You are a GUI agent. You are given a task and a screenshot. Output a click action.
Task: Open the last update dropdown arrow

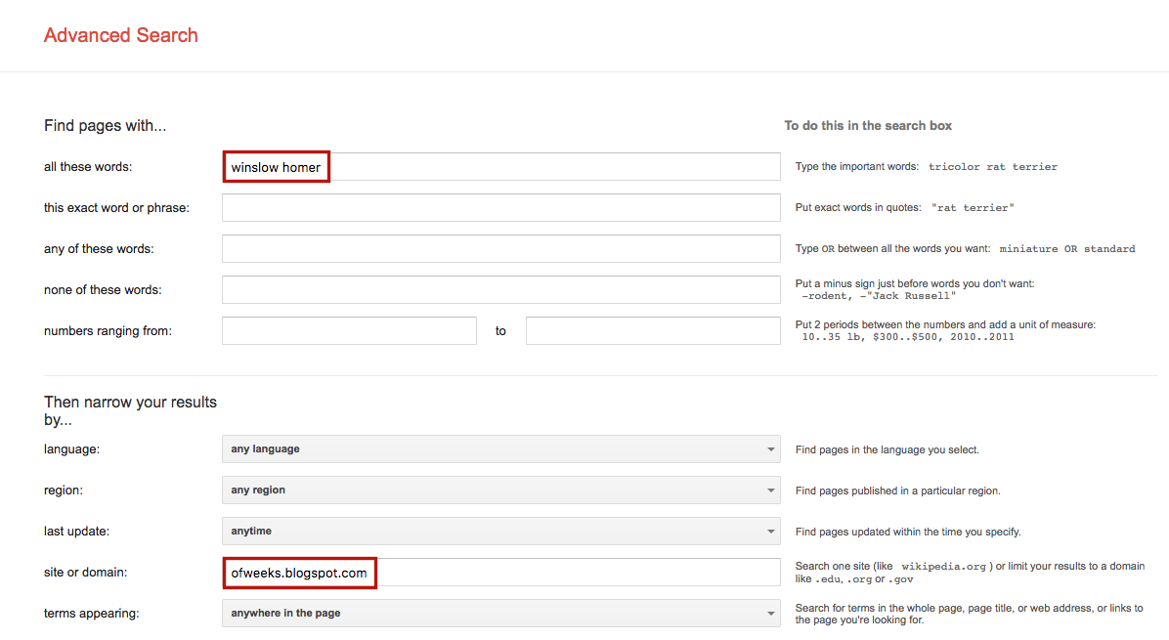click(x=770, y=531)
